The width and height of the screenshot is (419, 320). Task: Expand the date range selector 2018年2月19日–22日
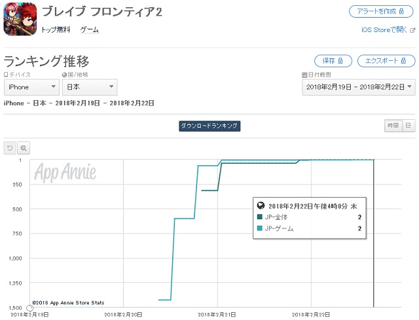coord(359,87)
